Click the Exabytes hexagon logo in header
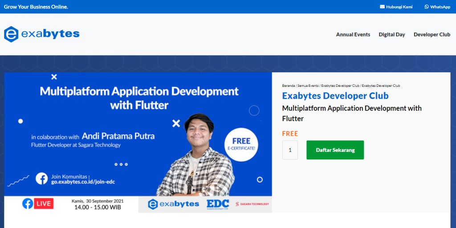Image resolution: width=456 pixels, height=228 pixels. tap(11, 34)
